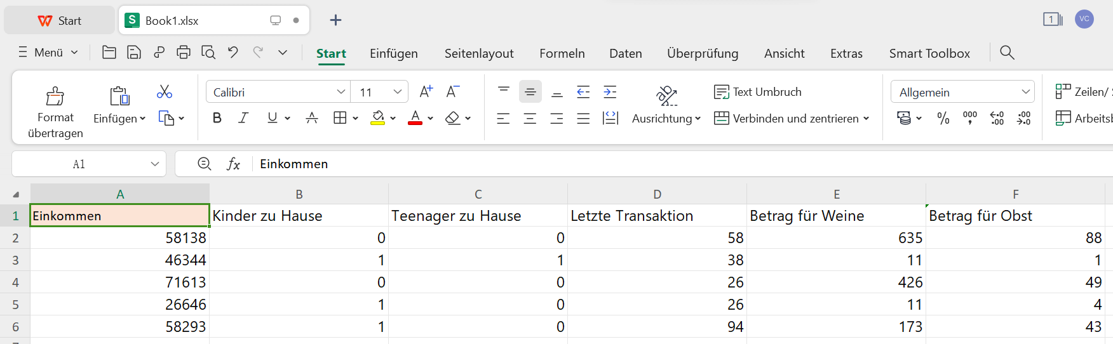Expand the Allgemein number format dropdown

(1025, 92)
